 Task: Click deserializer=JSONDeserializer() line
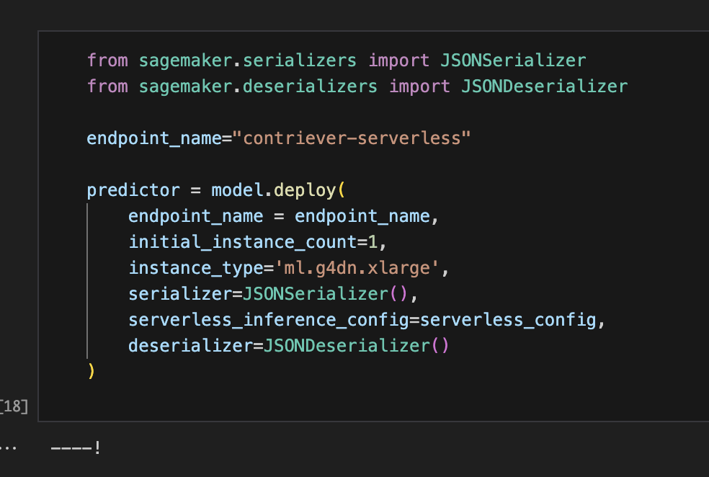pos(288,345)
